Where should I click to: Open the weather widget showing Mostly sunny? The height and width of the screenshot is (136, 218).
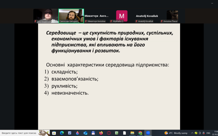[x=176, y=133]
